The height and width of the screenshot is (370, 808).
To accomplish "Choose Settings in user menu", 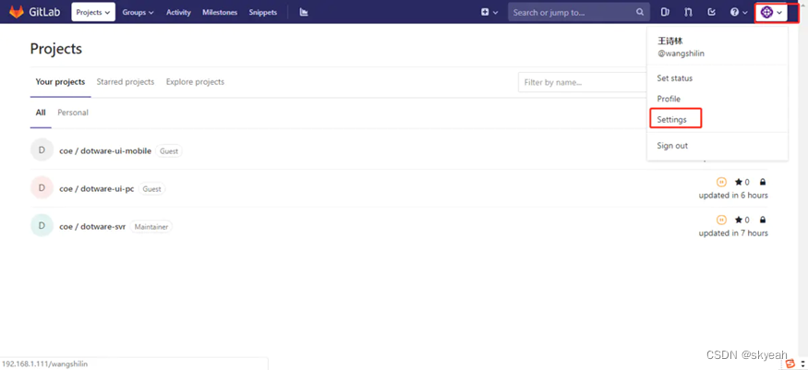I will (x=672, y=119).
